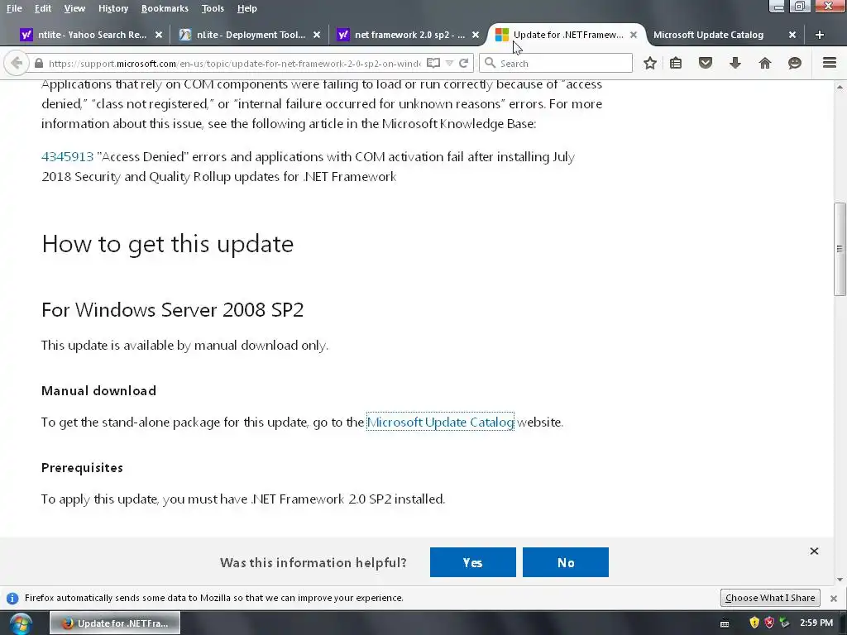Open the Downloads arrow icon
This screenshot has height=635, width=847.
[x=735, y=63]
